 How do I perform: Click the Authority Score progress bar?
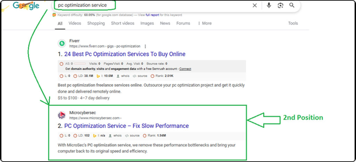pyautogui.click(x=80, y=64)
